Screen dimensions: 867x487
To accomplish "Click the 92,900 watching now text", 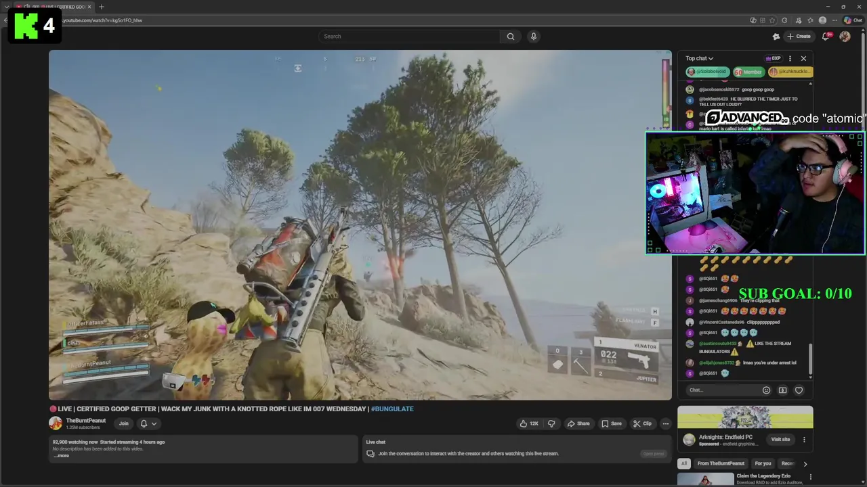I will click(75, 442).
